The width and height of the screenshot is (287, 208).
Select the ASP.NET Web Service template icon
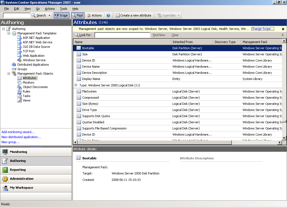tap(19, 42)
